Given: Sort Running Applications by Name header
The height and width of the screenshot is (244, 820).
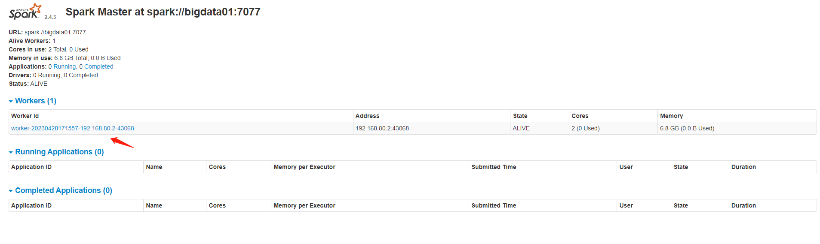Looking at the screenshot, I should 154,167.
